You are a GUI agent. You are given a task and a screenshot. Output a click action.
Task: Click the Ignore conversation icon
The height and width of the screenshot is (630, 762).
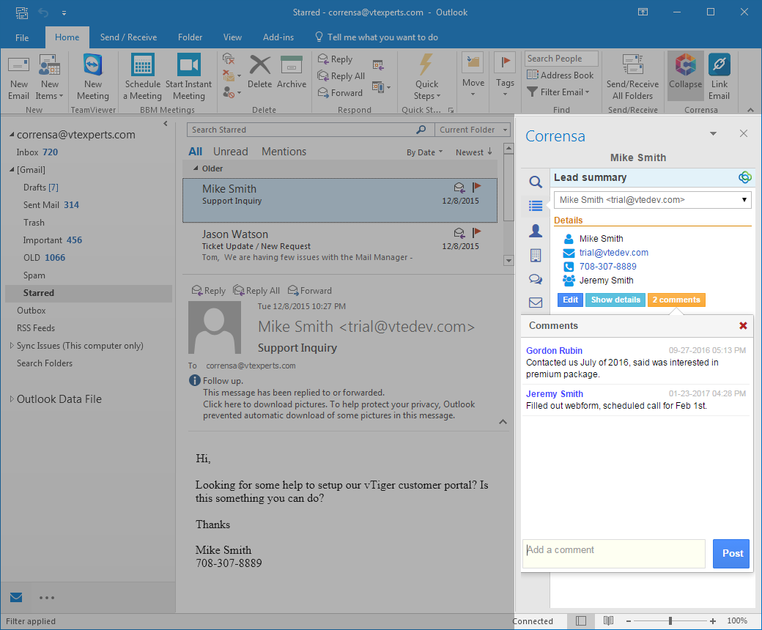click(x=229, y=59)
